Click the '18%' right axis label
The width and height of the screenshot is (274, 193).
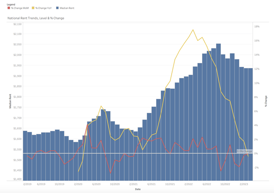pyautogui.click(x=257, y=27)
